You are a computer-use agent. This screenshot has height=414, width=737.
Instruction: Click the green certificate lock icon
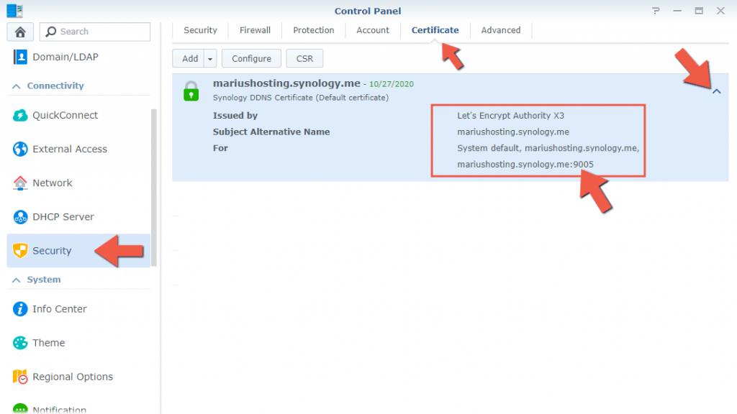click(191, 91)
